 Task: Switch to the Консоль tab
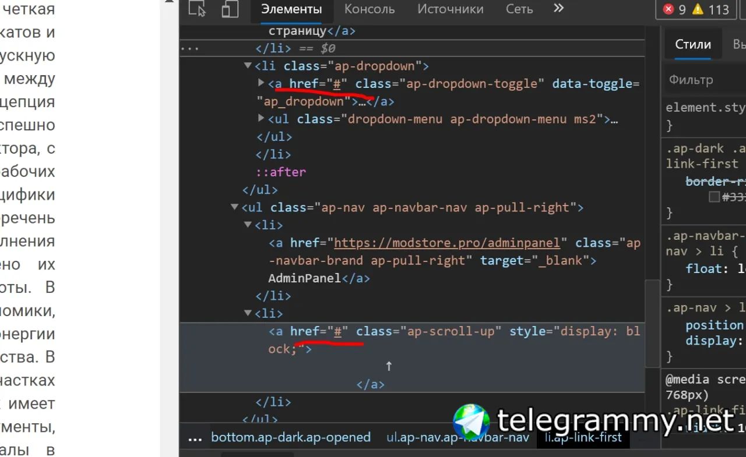point(370,9)
